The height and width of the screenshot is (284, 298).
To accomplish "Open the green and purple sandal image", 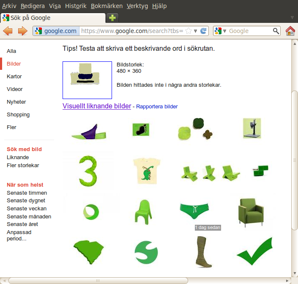I will pos(89,132).
